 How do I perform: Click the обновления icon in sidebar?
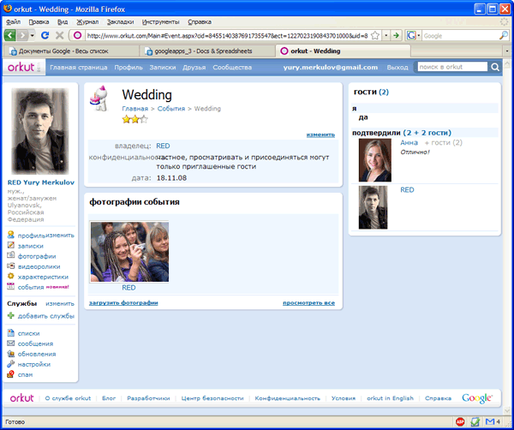click(x=11, y=353)
